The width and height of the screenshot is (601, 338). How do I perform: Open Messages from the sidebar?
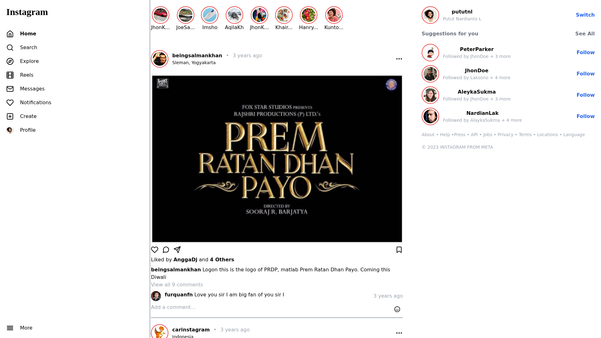[32, 89]
